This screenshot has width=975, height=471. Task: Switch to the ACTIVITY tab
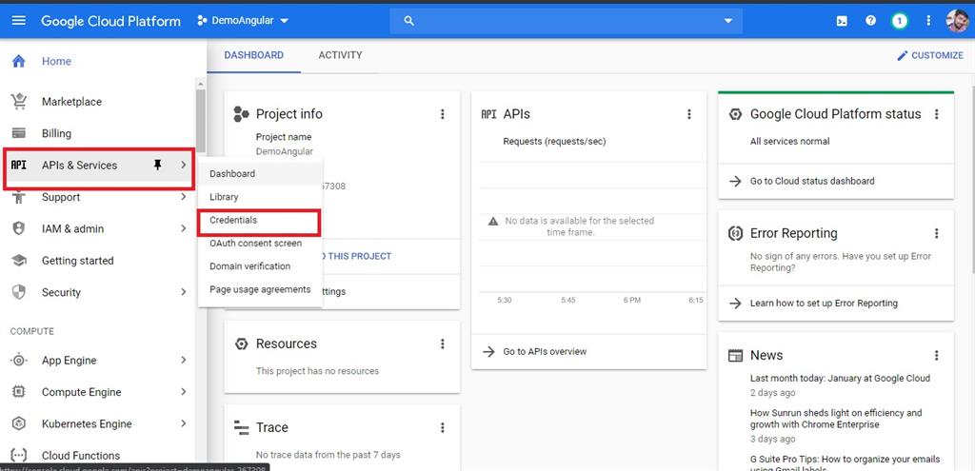(x=340, y=55)
